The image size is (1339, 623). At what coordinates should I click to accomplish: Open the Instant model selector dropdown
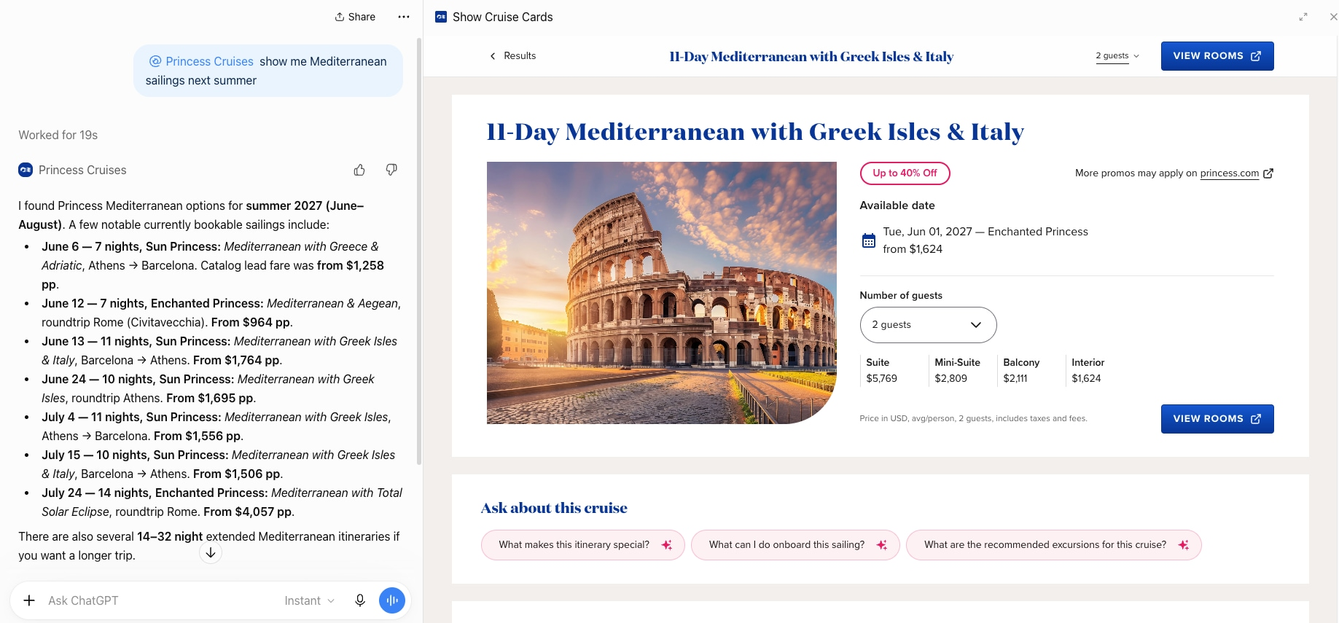310,600
